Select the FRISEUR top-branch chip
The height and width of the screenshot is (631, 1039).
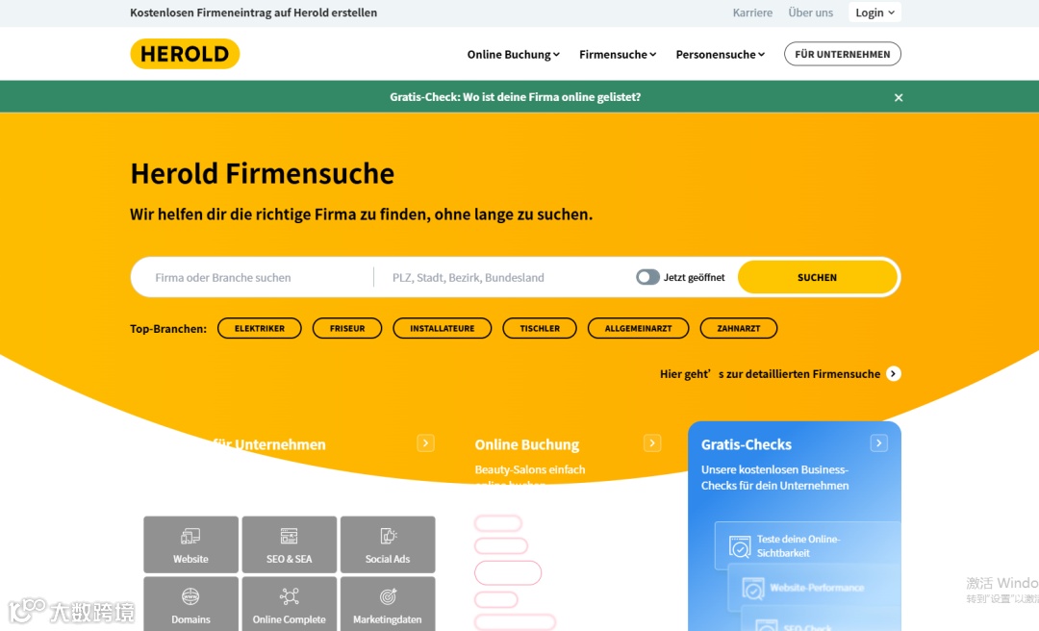[x=347, y=328]
